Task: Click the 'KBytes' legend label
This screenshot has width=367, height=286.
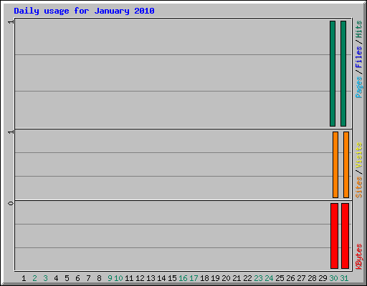Action: (358, 257)
